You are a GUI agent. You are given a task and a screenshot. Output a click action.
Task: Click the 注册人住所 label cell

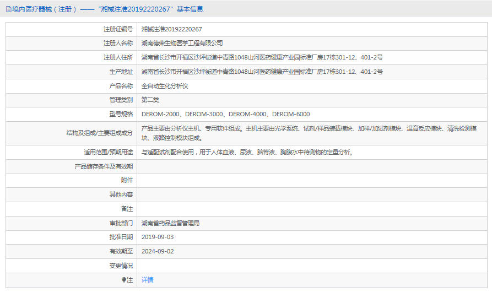(71, 58)
